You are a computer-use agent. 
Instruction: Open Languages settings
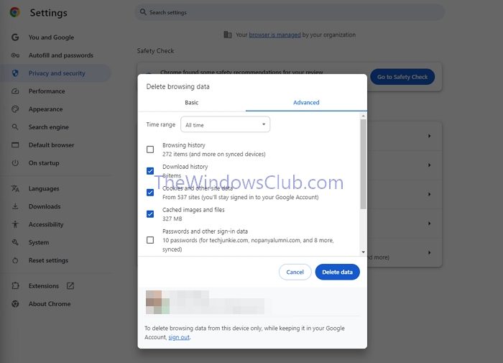click(44, 188)
